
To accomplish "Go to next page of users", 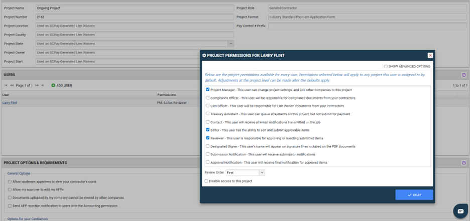I will pos(37,85).
